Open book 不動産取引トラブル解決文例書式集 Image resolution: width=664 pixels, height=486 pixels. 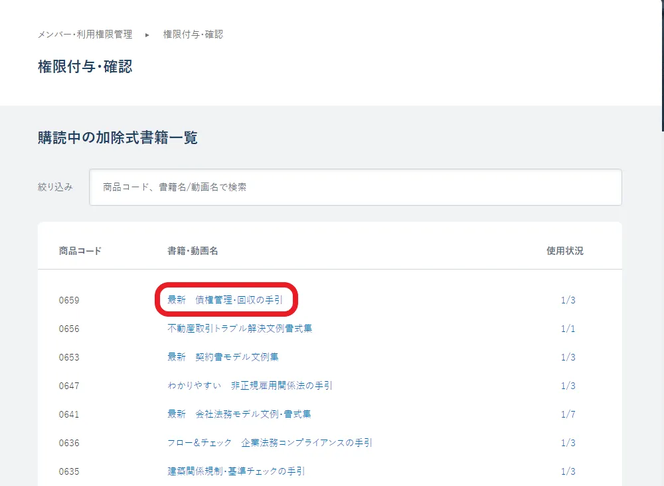240,329
